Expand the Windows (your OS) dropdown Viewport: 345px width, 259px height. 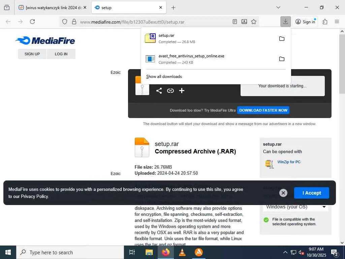[295, 207]
